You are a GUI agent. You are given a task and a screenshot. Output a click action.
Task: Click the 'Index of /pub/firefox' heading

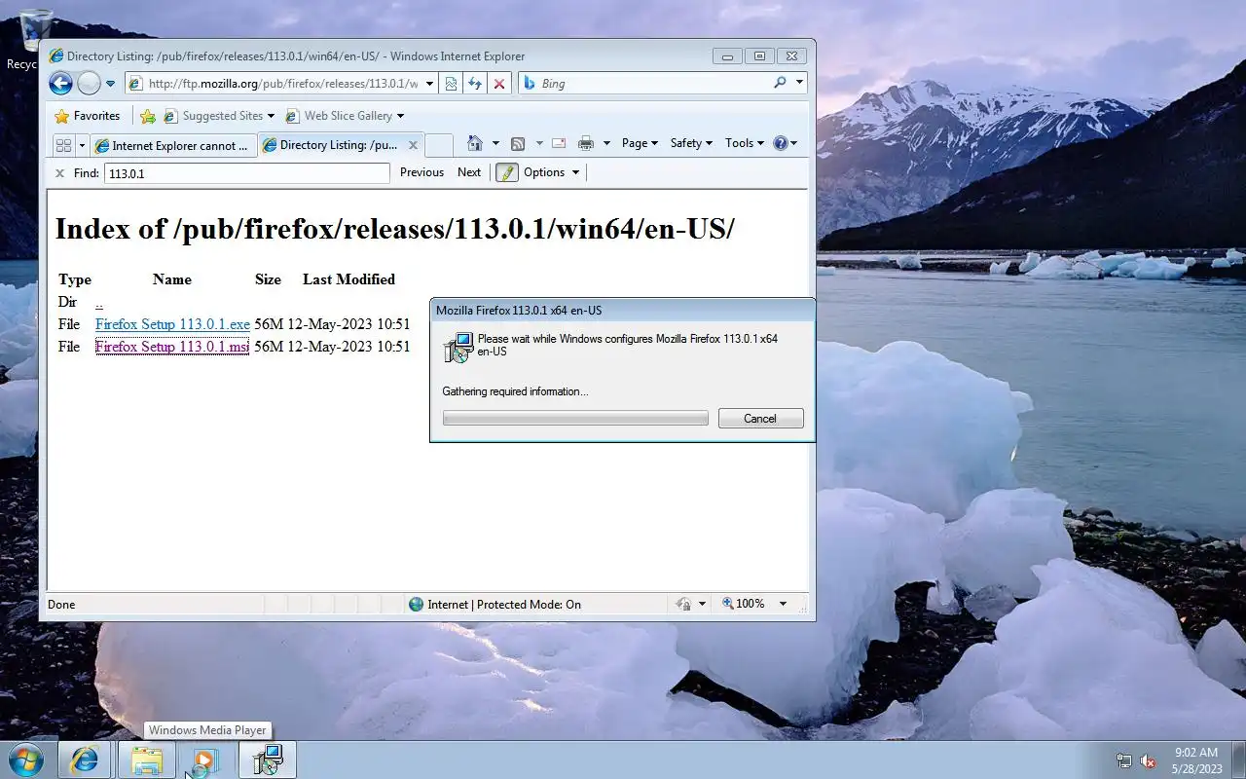[x=394, y=229]
